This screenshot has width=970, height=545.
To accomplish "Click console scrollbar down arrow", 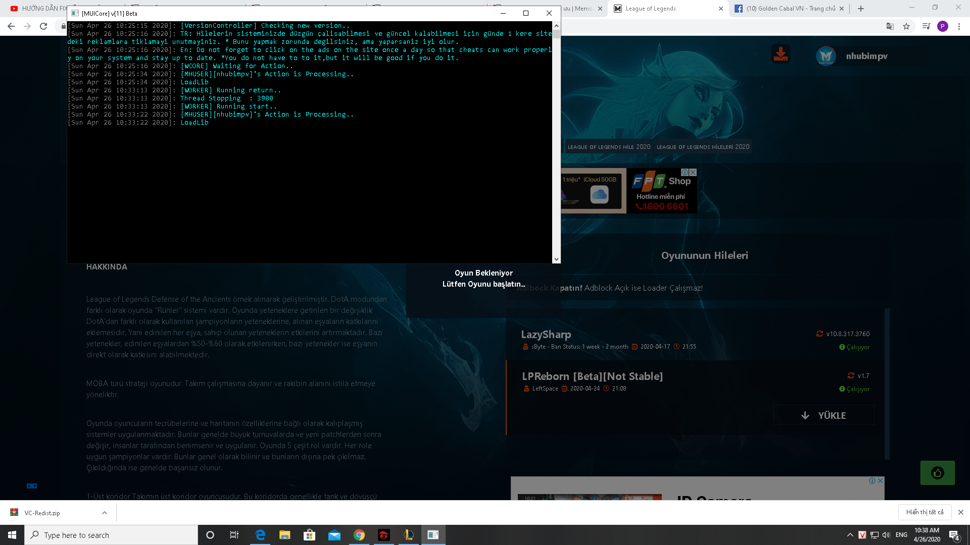I will [556, 259].
